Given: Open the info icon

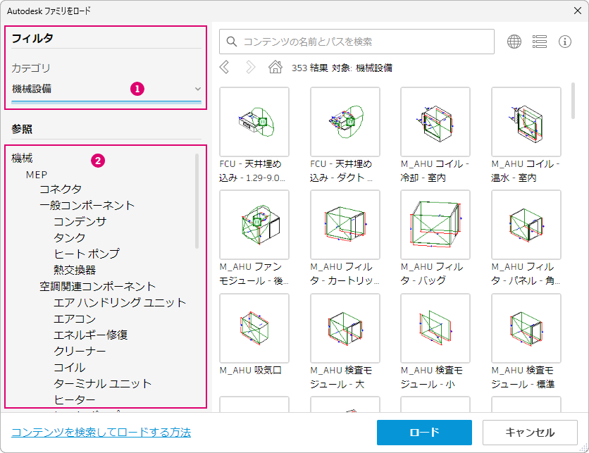Looking at the screenshot, I should [565, 42].
